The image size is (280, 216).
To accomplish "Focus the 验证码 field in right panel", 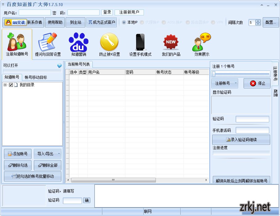I will [x=252, y=119].
